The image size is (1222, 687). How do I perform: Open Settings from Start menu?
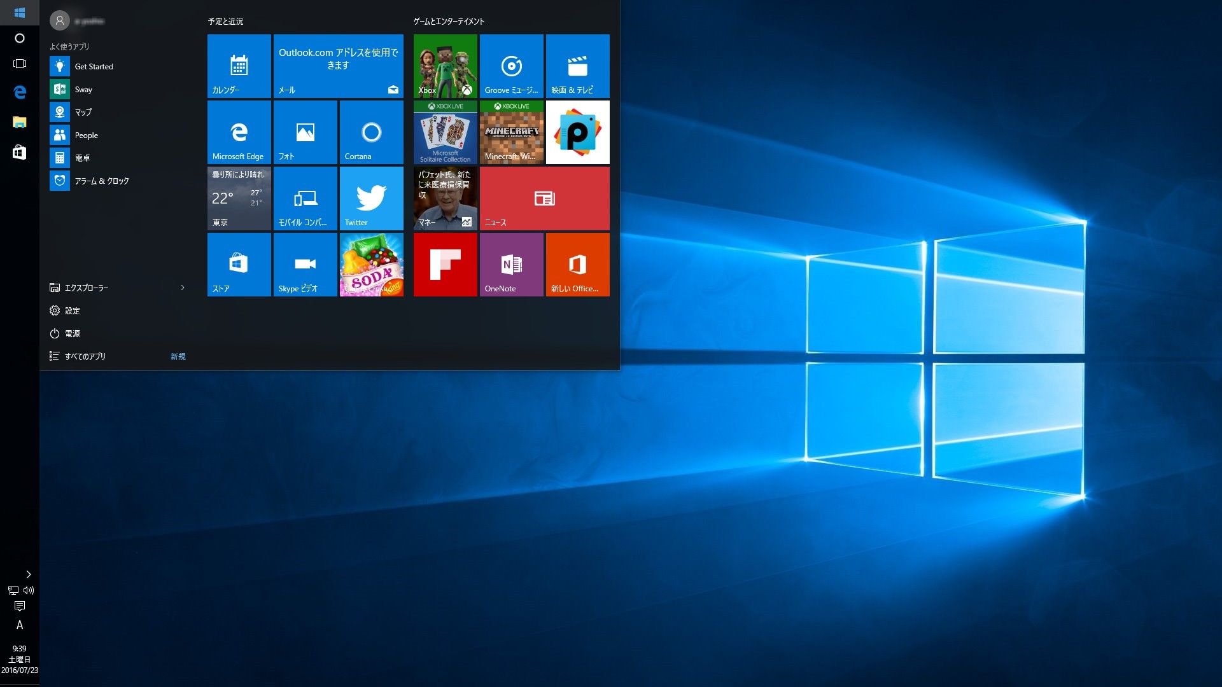(72, 310)
